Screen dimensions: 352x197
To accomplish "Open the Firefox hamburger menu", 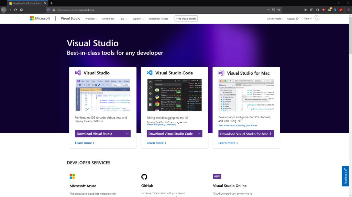I will point(348,10).
